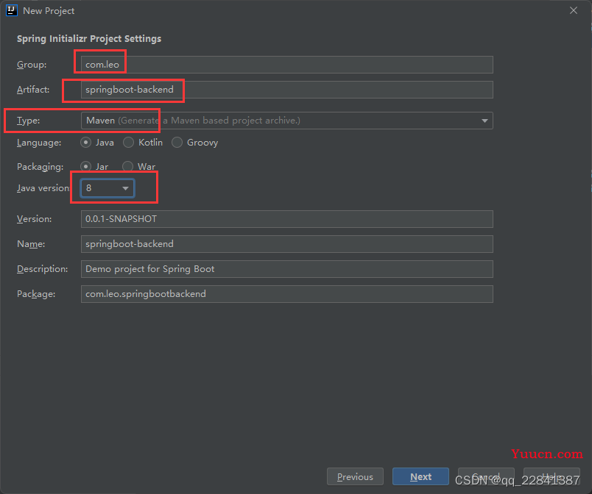Click into the Name text field
The image size is (592, 494).
click(286, 244)
